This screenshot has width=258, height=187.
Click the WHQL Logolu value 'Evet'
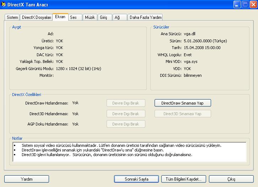[x=188, y=55]
